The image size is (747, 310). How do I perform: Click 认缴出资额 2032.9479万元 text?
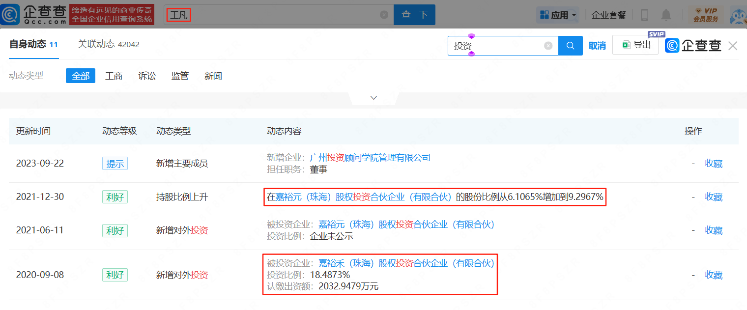point(323,286)
